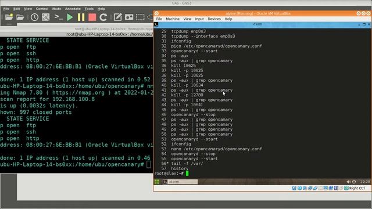This screenshot has width=372, height=209.
Task: Click VirtualBox network adapter indicator
Action: (310, 188)
